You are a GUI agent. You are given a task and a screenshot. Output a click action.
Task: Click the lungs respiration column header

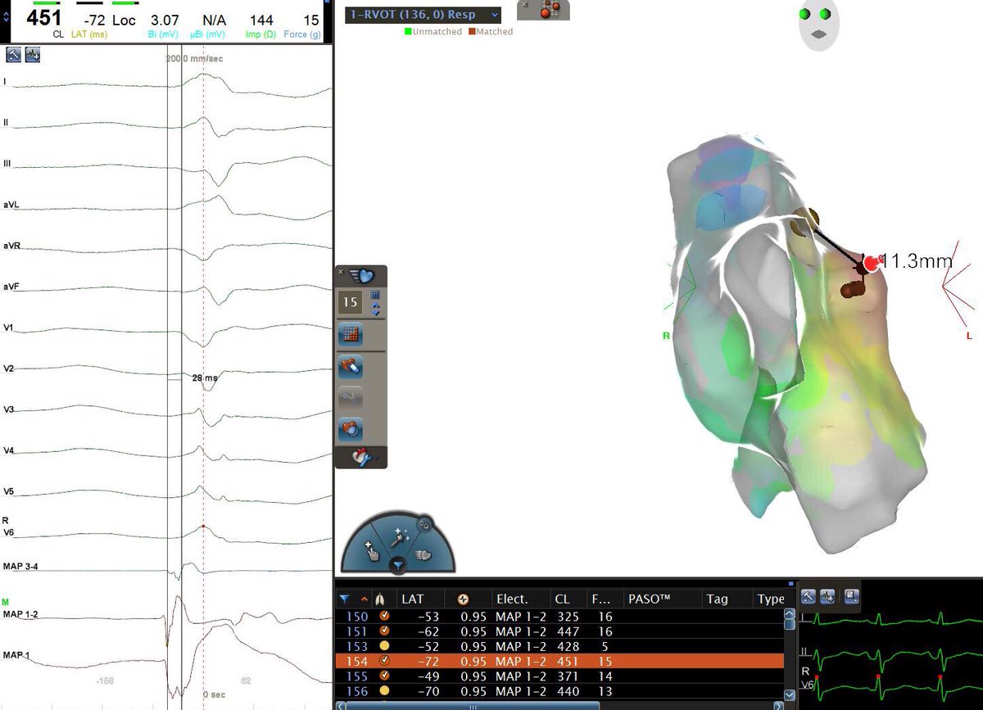tap(379, 599)
